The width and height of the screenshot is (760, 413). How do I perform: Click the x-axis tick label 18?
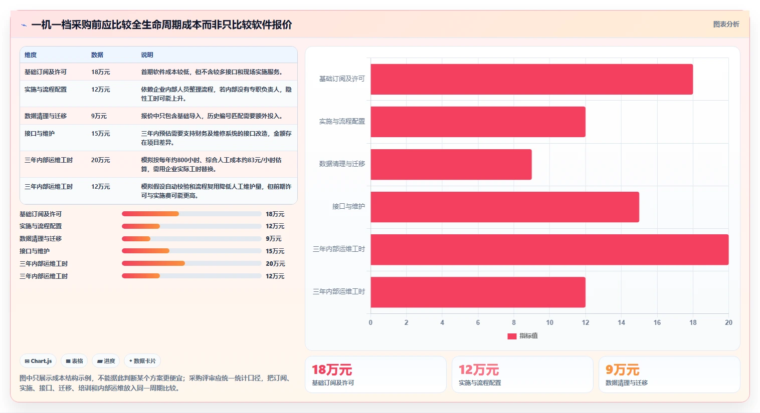693,323
